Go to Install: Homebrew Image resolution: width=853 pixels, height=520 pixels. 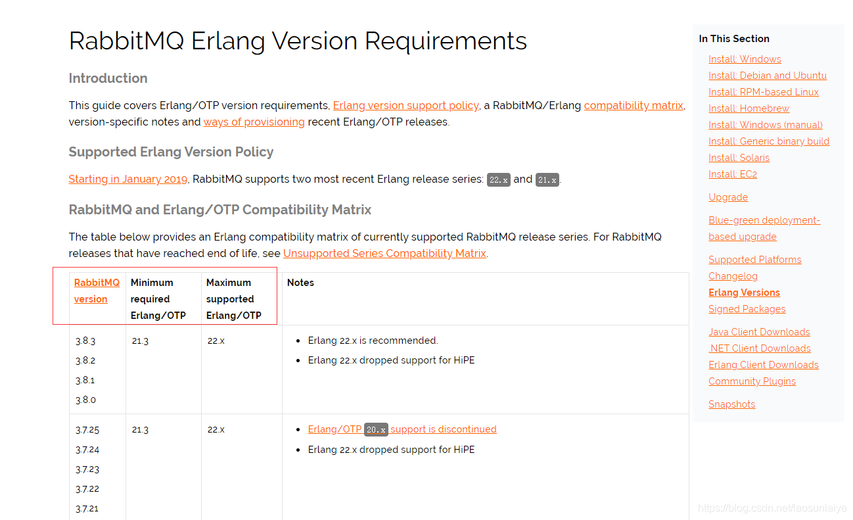pos(749,108)
